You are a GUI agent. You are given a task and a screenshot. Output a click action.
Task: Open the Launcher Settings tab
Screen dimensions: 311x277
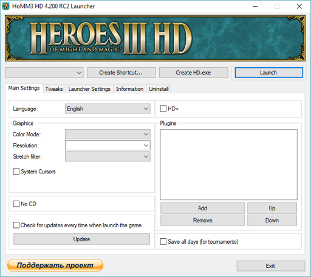click(x=89, y=89)
